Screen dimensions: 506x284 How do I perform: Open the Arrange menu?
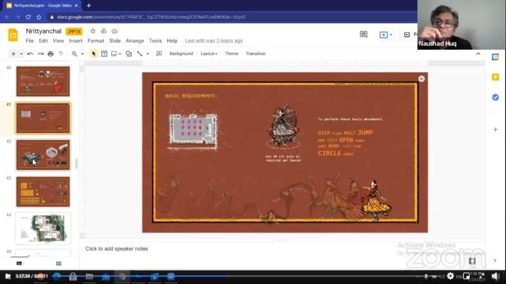pos(135,40)
